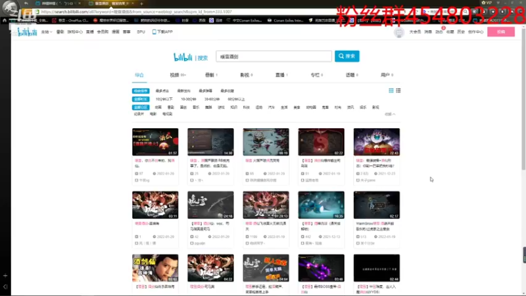Click the plus icon in left sidebar

(x=5, y=276)
